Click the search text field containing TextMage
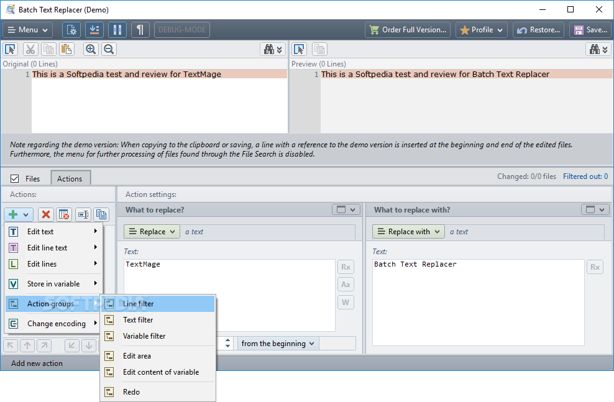 (229, 295)
